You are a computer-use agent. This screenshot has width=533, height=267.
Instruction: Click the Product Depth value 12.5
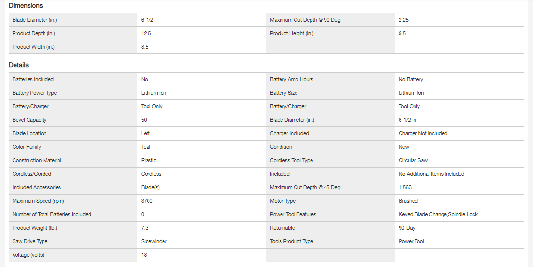pos(146,34)
